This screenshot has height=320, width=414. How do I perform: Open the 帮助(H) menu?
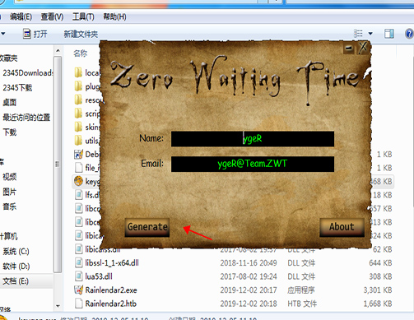[114, 17]
